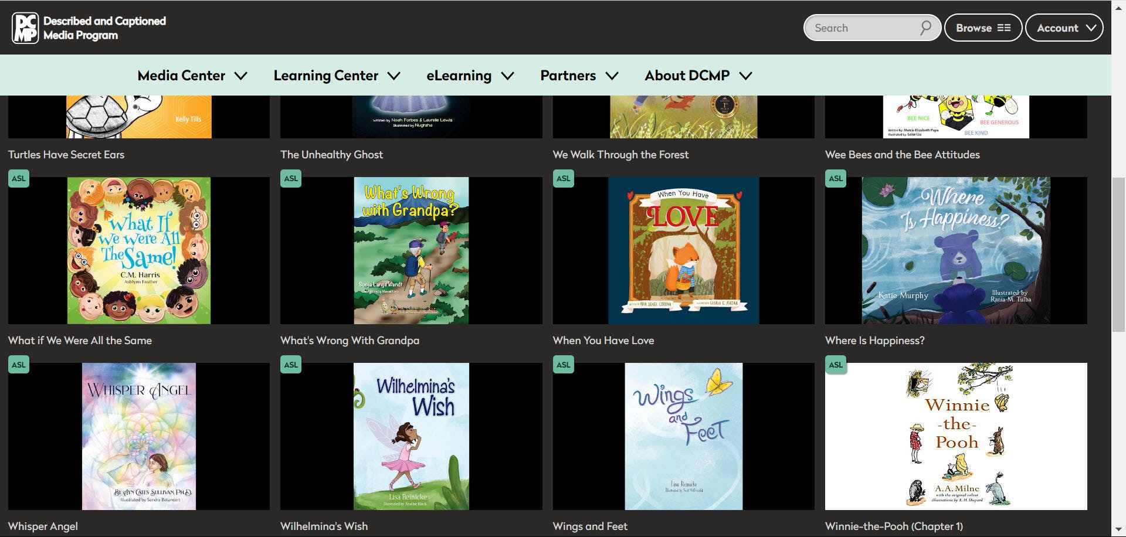The width and height of the screenshot is (1126, 537).
Task: Open the Wilhelmina's Wish title link
Action: [x=324, y=526]
